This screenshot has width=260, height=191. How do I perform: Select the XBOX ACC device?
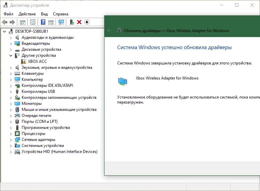[37, 61]
